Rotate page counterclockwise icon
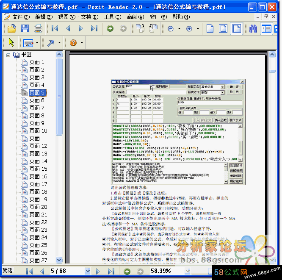Viewport: 282px width, 280px height. 153,28
